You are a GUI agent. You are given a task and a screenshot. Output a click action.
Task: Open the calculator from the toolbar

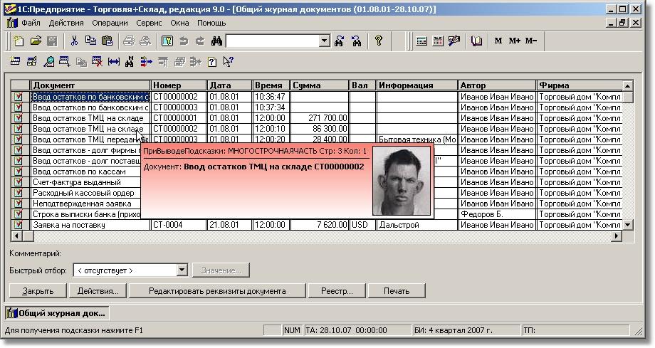pyautogui.click(x=421, y=41)
